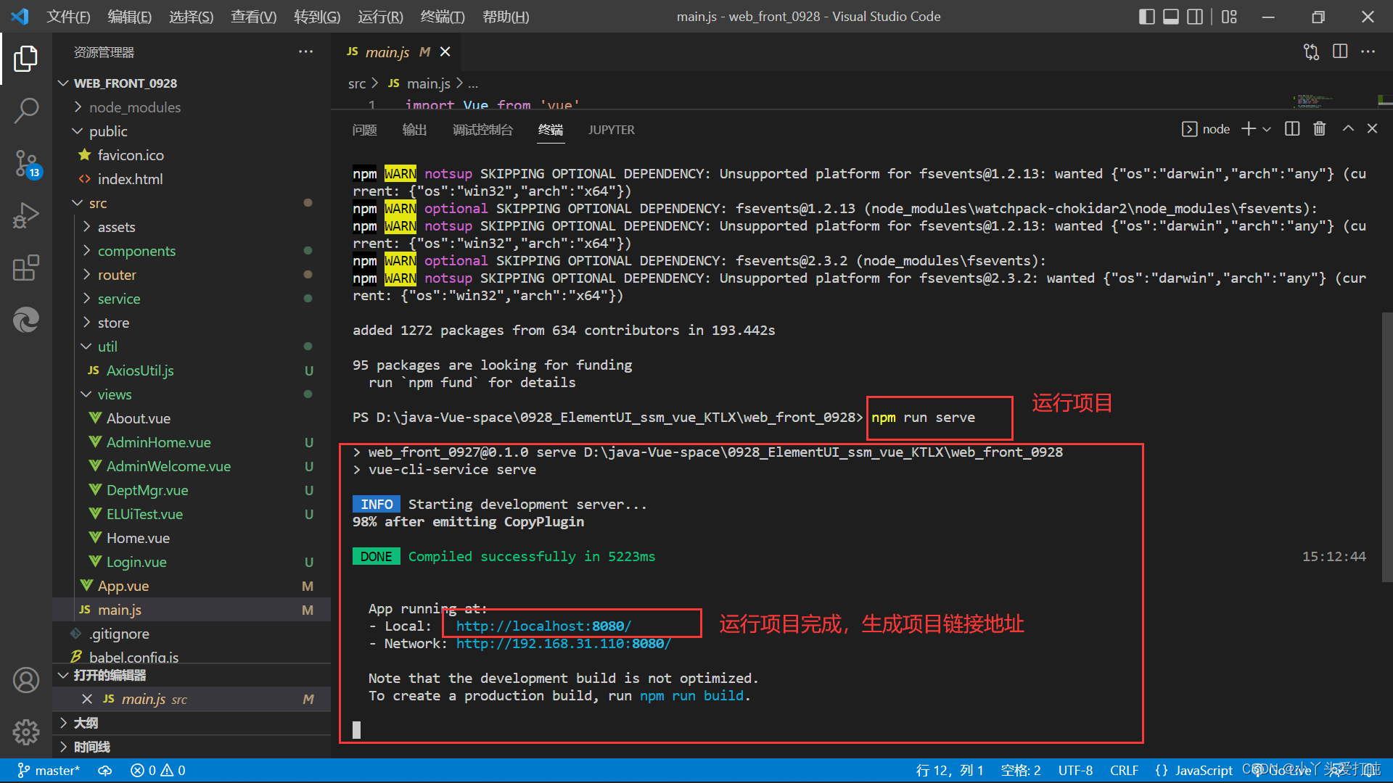Open editor more actions ellipsis

[x=1368, y=52]
